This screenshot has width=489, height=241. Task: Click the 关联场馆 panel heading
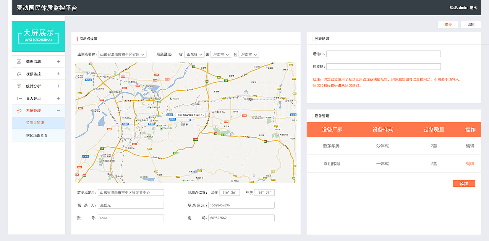point(321,39)
